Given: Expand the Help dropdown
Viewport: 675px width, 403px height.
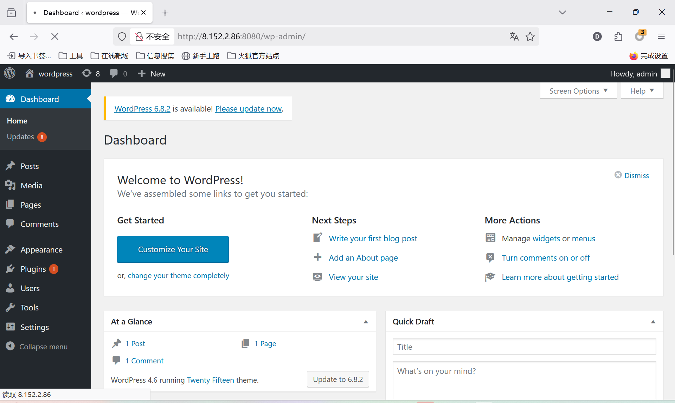Looking at the screenshot, I should [x=642, y=91].
